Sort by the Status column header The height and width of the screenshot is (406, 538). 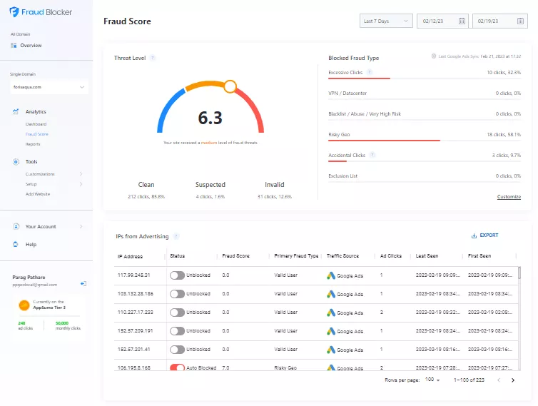178,256
